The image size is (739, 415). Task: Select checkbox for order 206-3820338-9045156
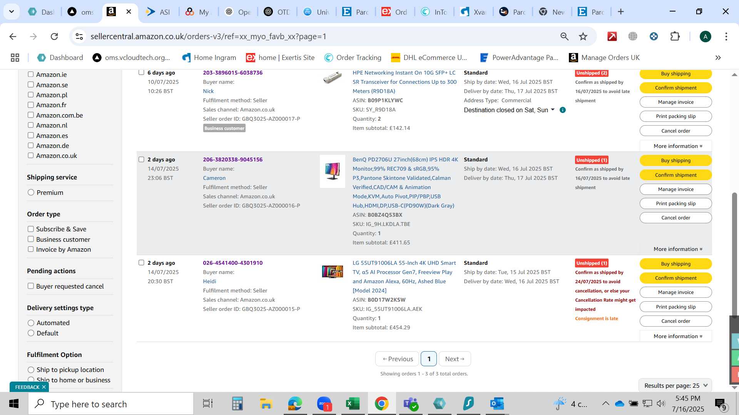(x=141, y=159)
